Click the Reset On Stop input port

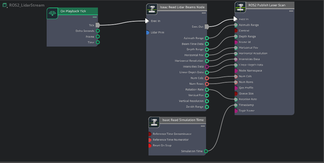point(150,146)
